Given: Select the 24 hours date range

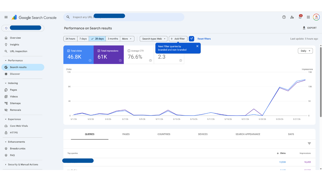Looking at the screenshot, I should (70, 39).
